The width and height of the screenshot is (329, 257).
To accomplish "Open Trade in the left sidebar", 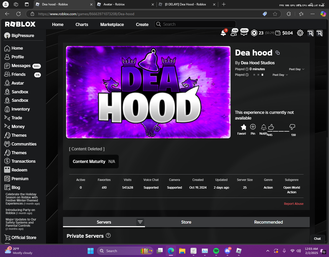I will pos(13,118).
